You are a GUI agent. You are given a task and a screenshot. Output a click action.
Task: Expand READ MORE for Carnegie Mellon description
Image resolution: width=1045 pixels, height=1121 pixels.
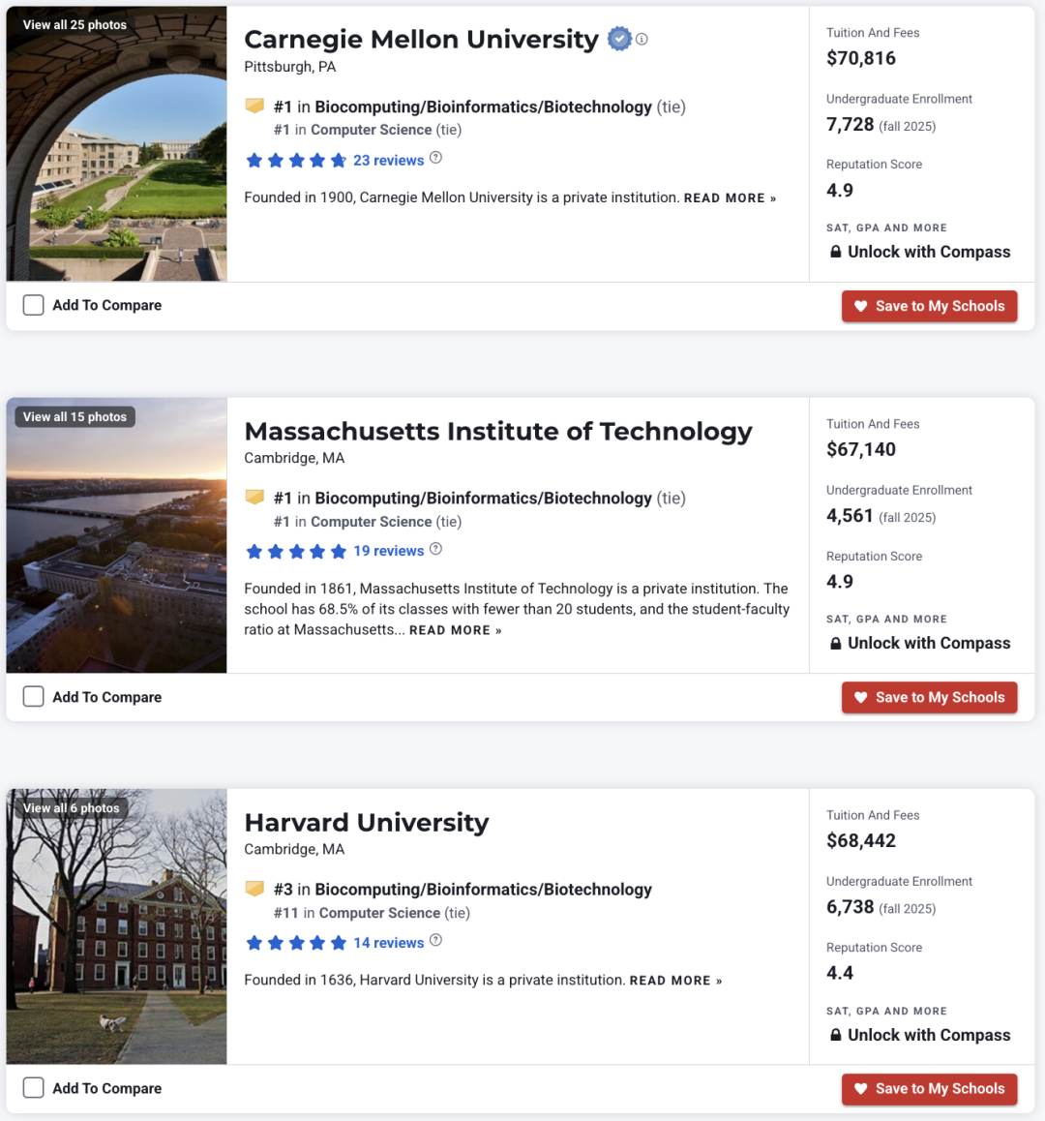click(730, 198)
